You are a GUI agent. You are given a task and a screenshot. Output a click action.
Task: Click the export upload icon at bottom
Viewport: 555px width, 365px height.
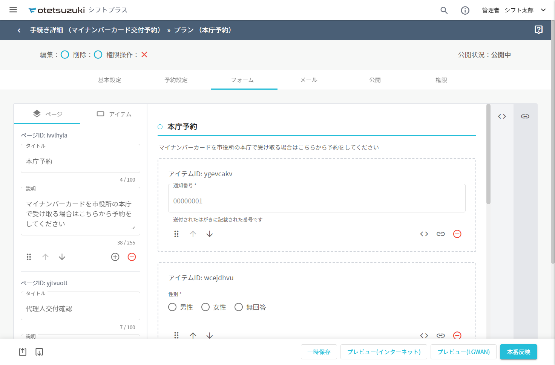click(x=23, y=352)
